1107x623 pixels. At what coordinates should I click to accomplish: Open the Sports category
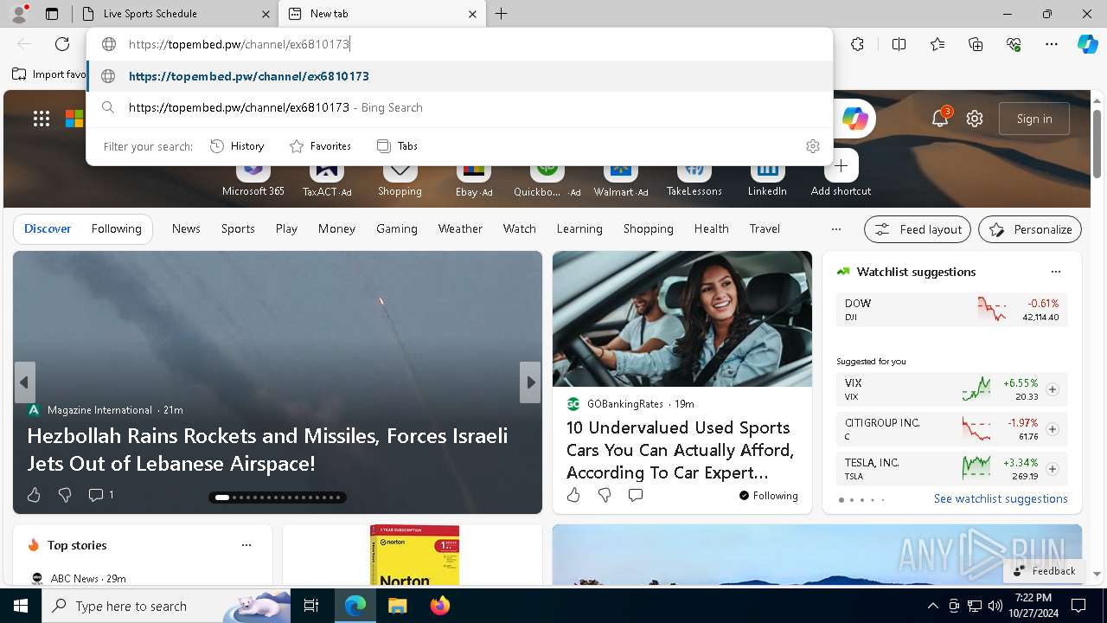238,229
